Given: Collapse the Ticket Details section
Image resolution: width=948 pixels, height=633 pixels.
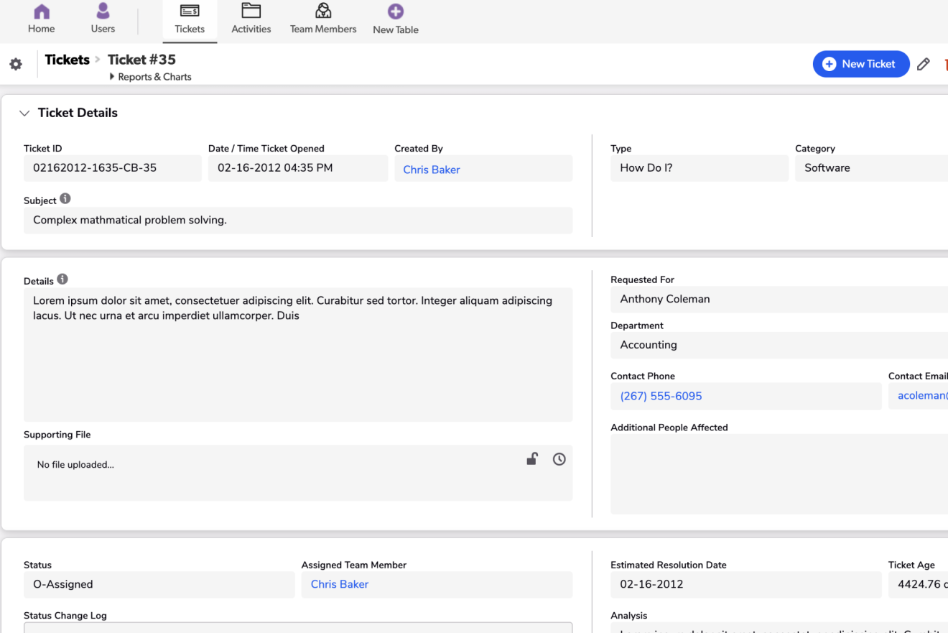Looking at the screenshot, I should (24, 114).
